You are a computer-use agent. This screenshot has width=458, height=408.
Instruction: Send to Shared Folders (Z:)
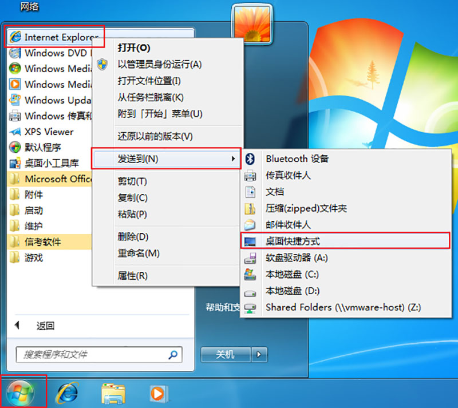(x=346, y=307)
